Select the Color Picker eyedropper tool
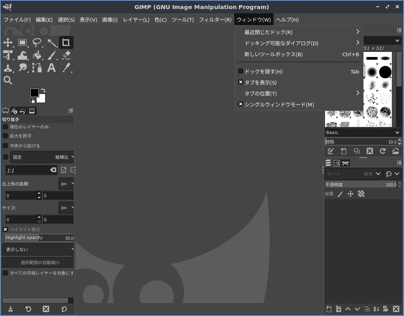Viewport: 404px width, 316px height. click(66, 68)
